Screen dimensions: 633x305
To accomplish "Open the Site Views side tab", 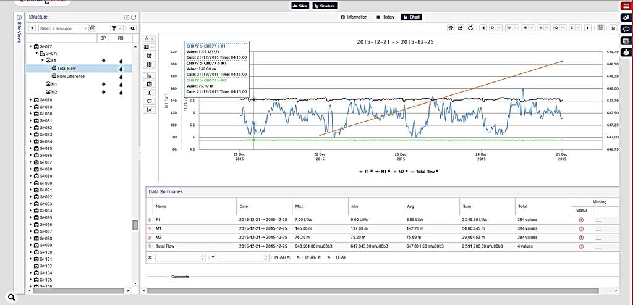I will 19,30.
